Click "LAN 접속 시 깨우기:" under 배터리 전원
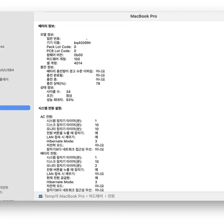224x224 pixels. coord(61,174)
